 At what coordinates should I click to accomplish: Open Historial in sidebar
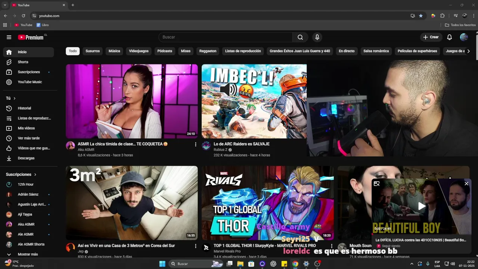pyautogui.click(x=29, y=108)
